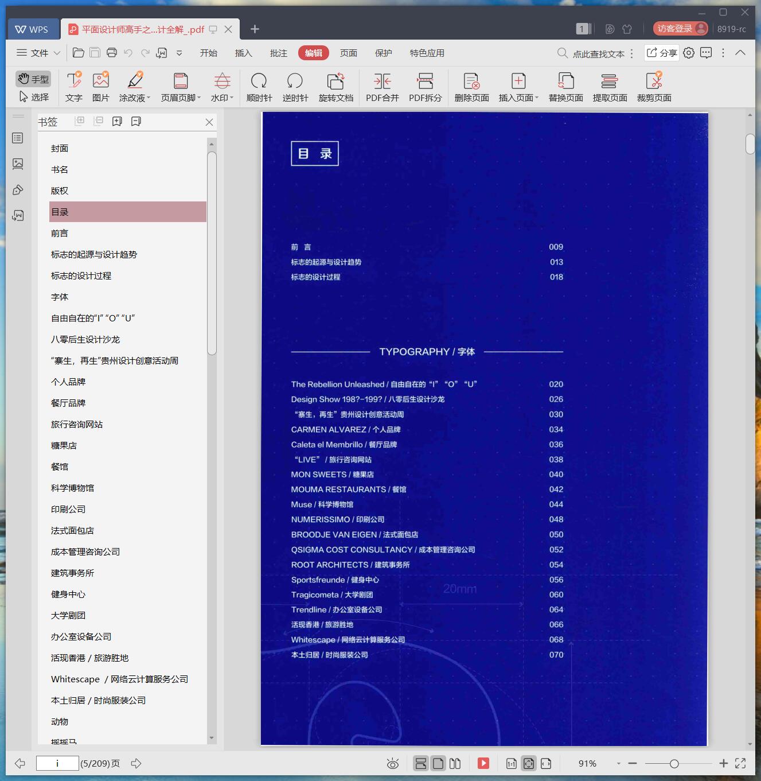Open the zoom percentage dropdown

[x=618, y=764]
